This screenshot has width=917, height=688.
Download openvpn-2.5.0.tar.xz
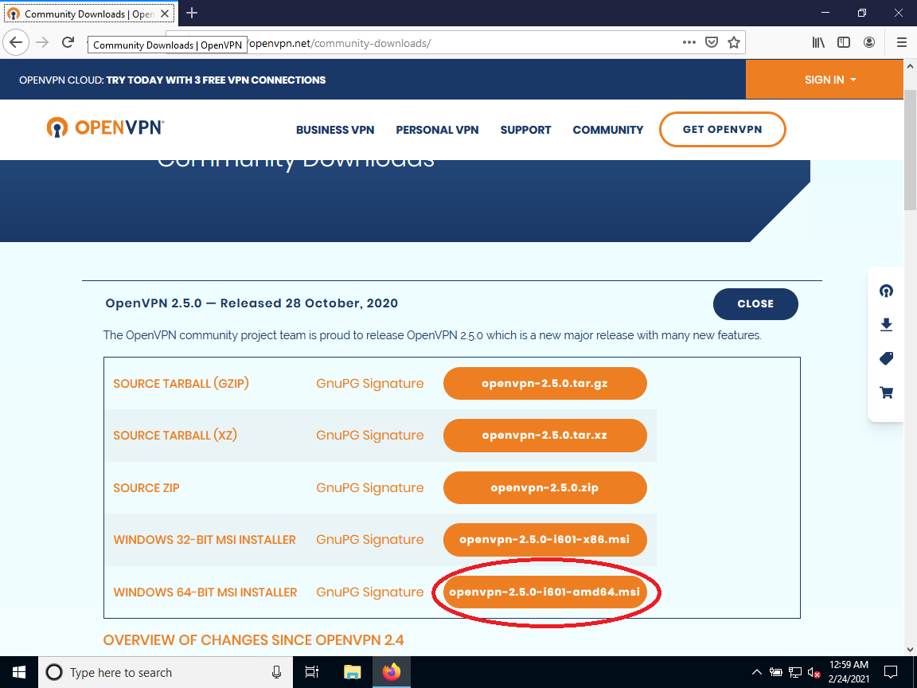(x=545, y=436)
